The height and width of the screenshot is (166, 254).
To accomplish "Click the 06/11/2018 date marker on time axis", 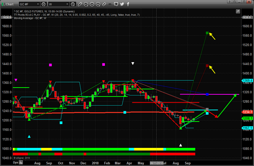I will 155,163.
